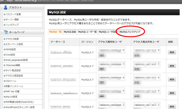Click MySQL5.7 in third database row
182x109 pixels.
[x=87, y=80]
